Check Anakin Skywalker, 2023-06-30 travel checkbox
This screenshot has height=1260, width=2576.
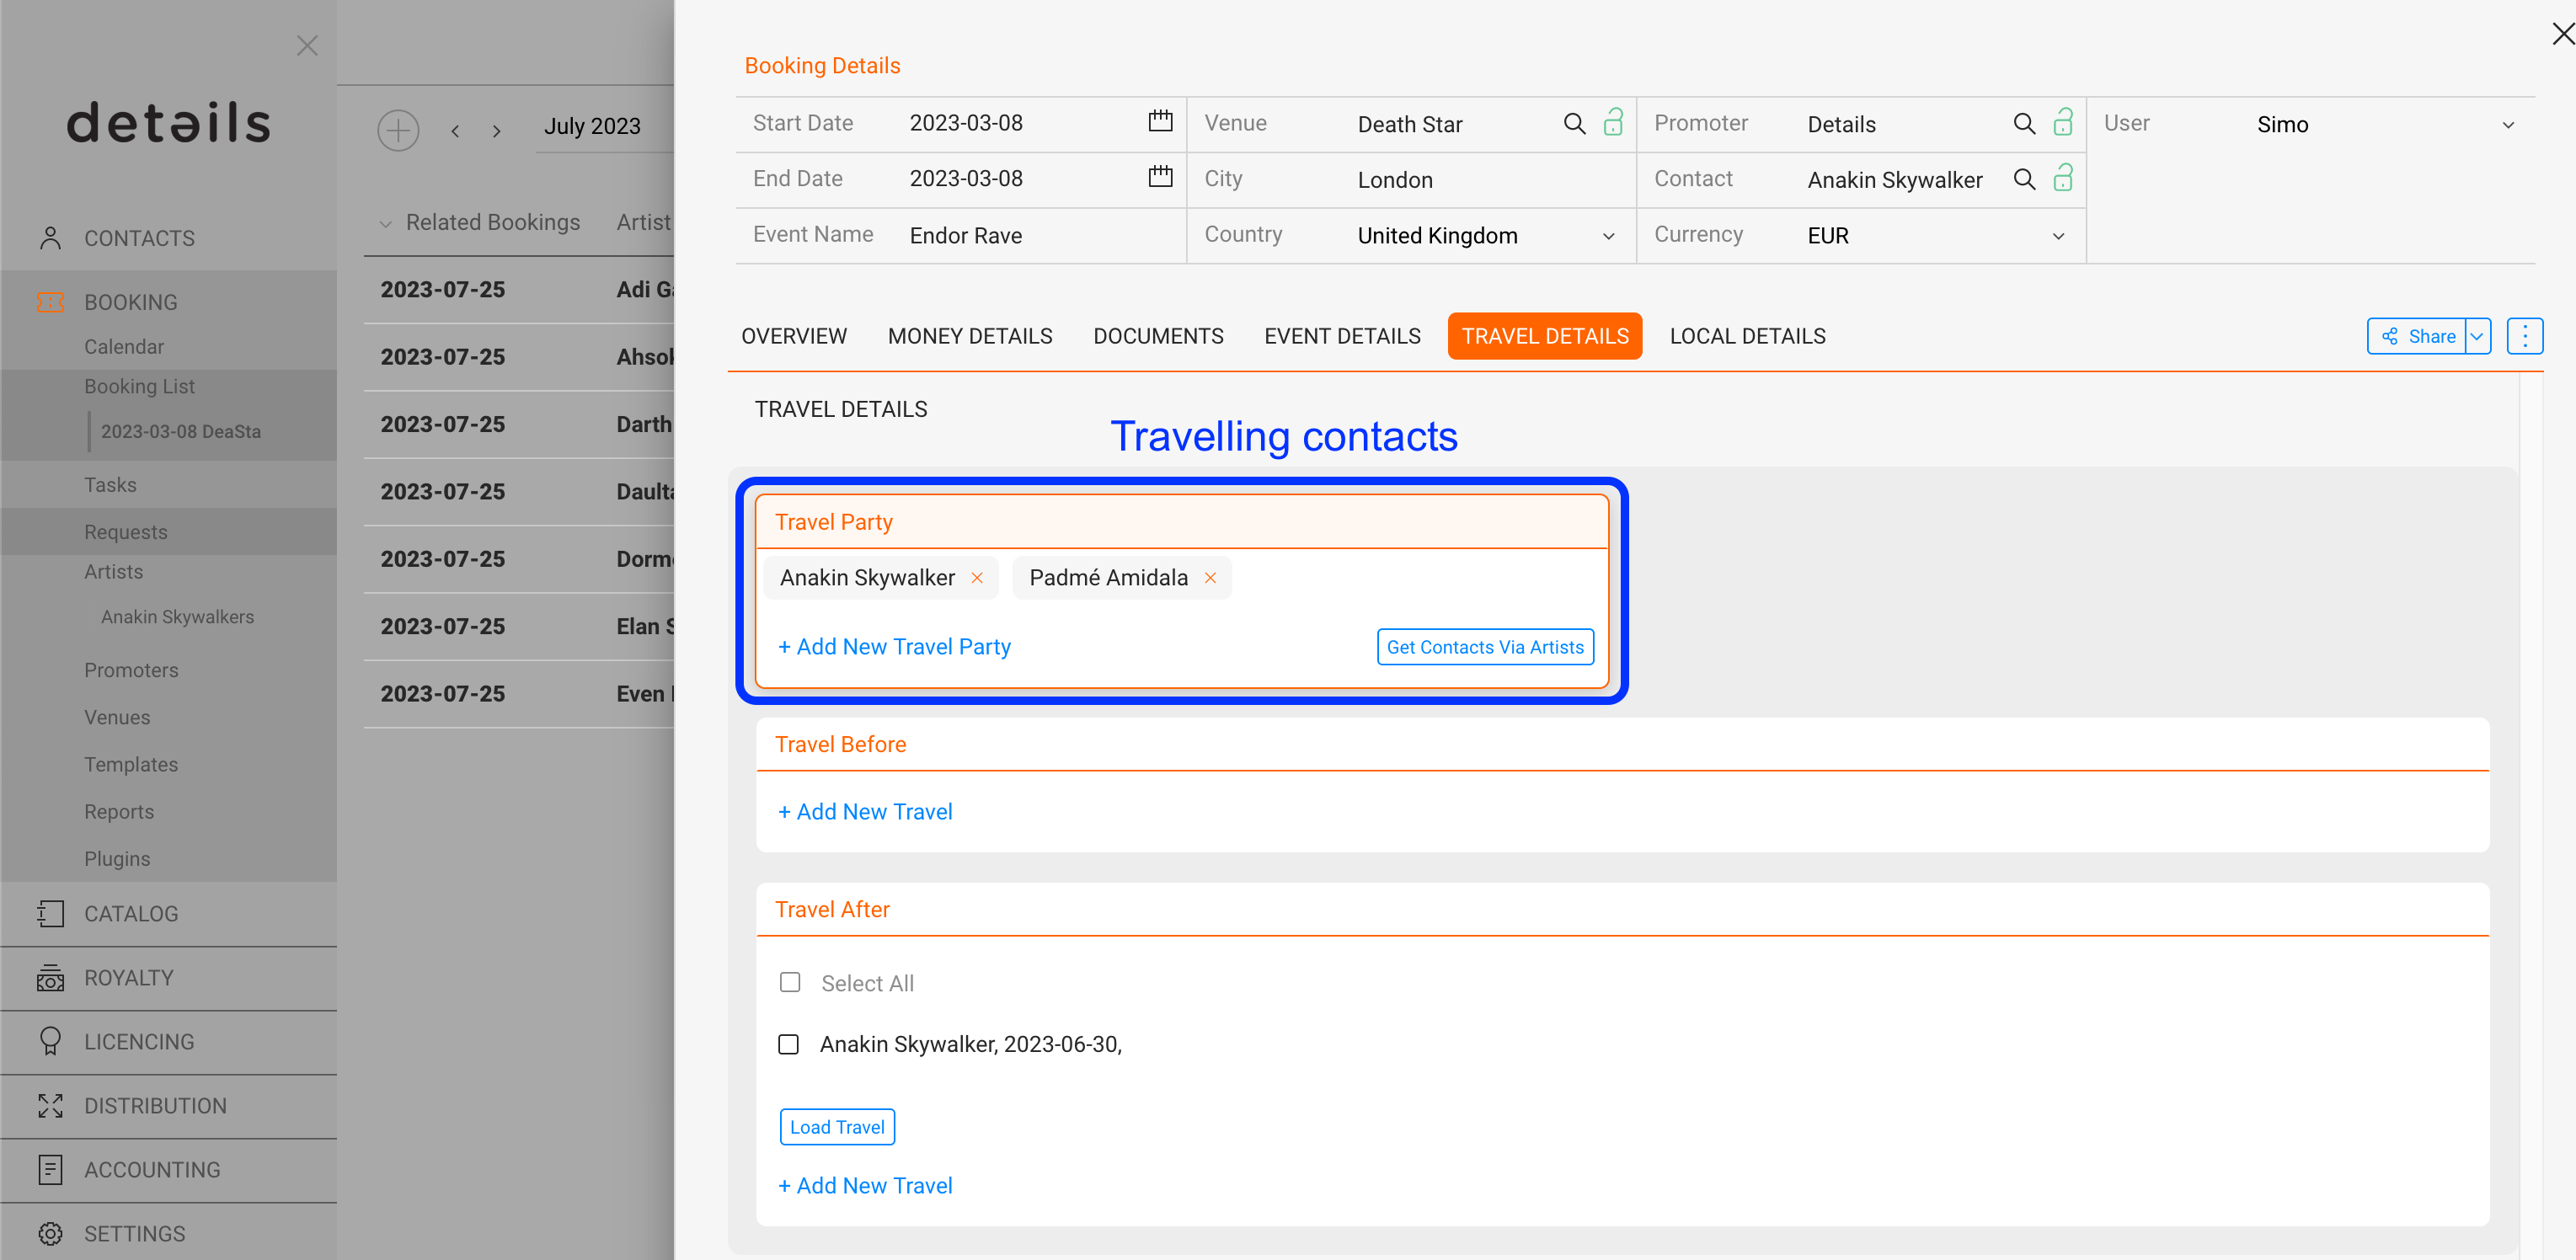click(x=789, y=1045)
